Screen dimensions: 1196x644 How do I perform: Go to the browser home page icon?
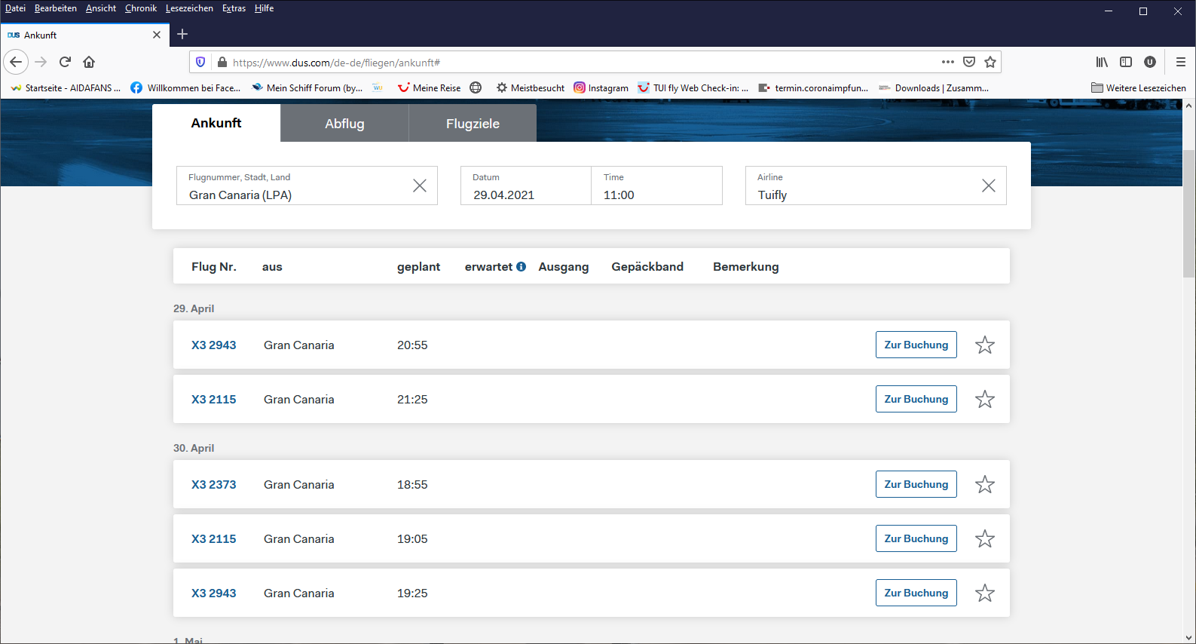click(x=89, y=62)
